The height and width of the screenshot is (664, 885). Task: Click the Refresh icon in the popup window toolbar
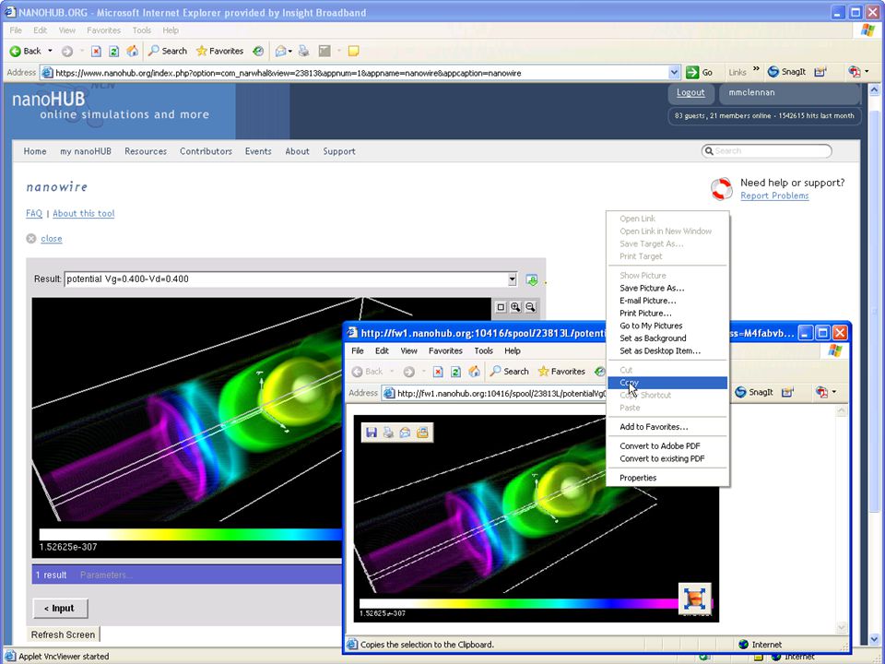(x=455, y=372)
